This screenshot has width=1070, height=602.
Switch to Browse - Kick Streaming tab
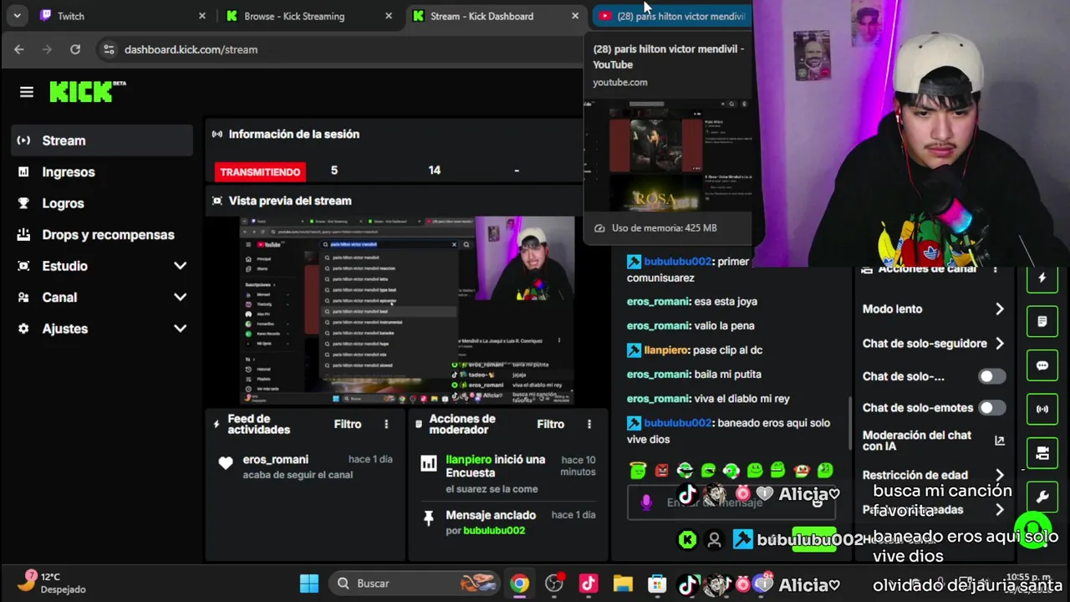[309, 16]
